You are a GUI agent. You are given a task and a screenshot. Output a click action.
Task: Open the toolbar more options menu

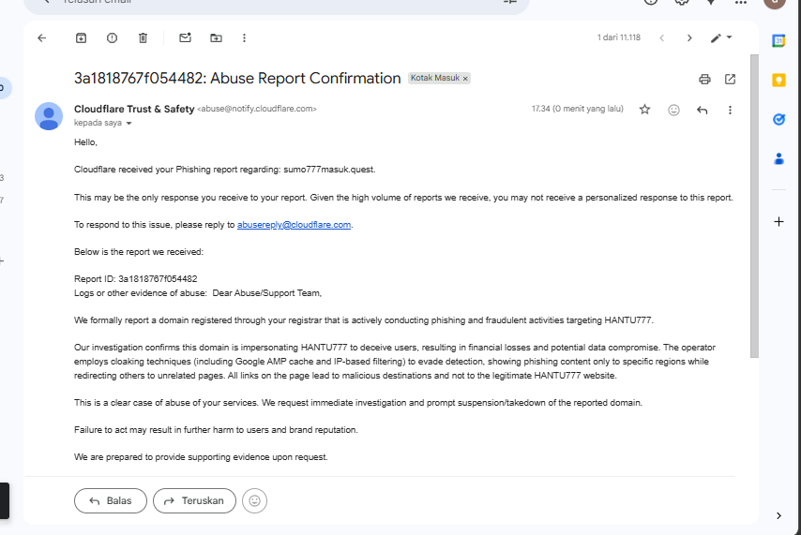[x=244, y=37]
